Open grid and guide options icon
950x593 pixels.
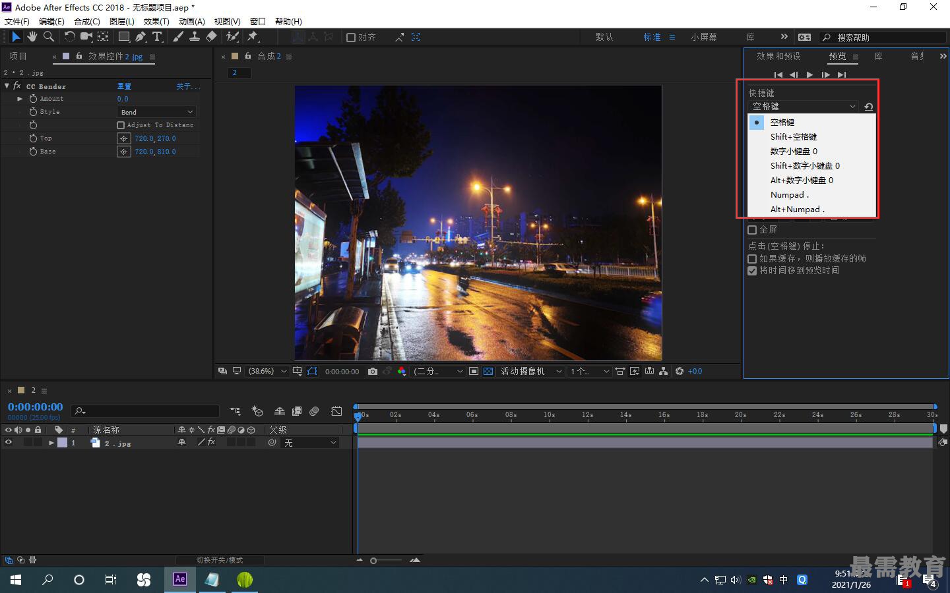click(298, 372)
